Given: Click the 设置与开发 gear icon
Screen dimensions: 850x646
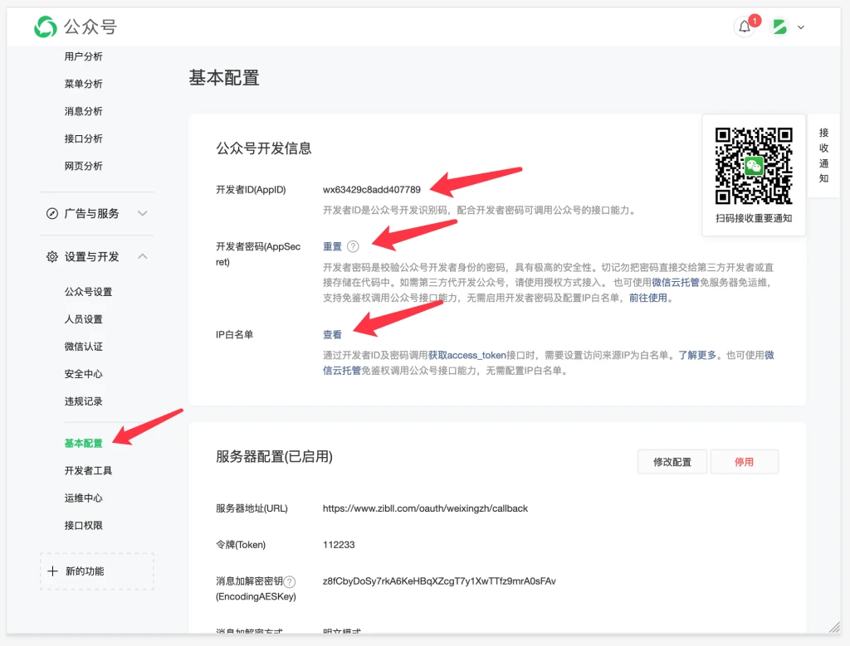Looking at the screenshot, I should [x=51, y=257].
